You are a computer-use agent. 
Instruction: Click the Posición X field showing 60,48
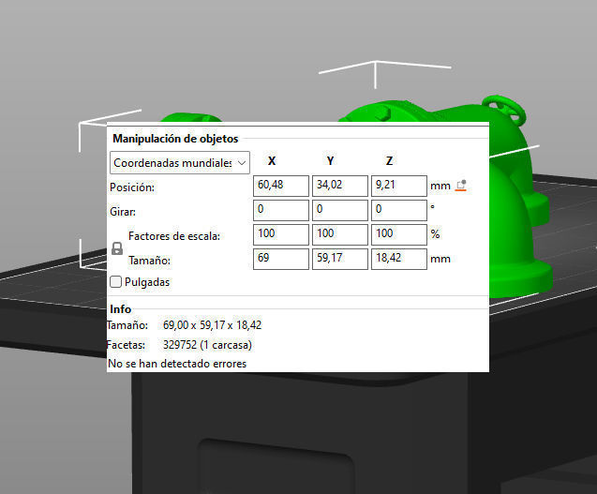(x=281, y=186)
